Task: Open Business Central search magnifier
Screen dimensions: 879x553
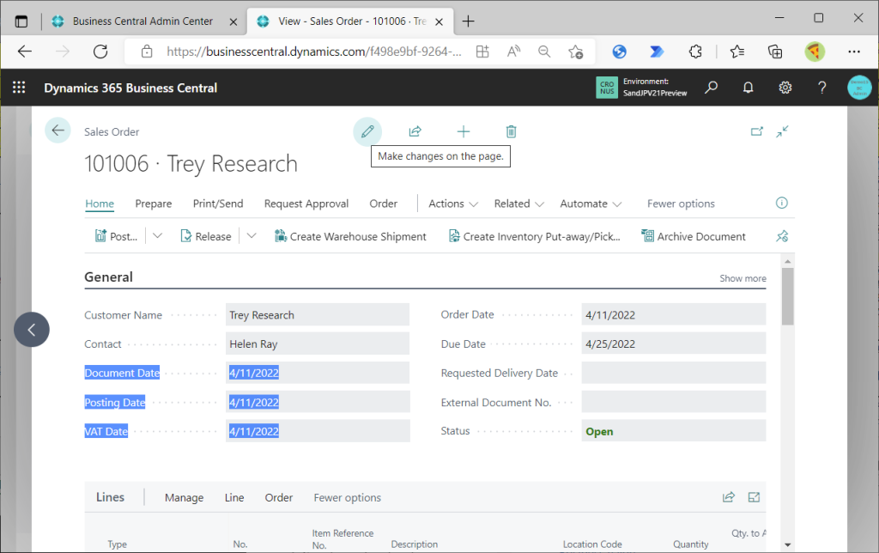Action: 711,88
